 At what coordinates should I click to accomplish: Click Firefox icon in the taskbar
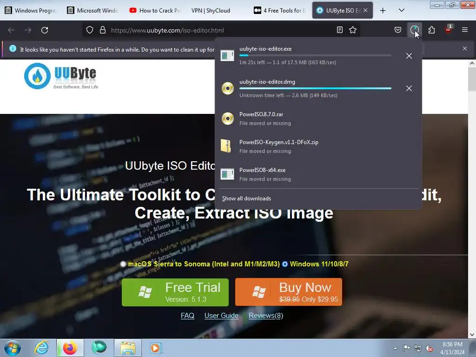[x=70, y=348]
